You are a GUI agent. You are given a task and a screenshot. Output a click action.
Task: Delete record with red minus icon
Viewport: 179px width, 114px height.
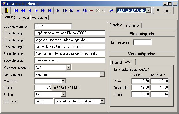point(91,11)
